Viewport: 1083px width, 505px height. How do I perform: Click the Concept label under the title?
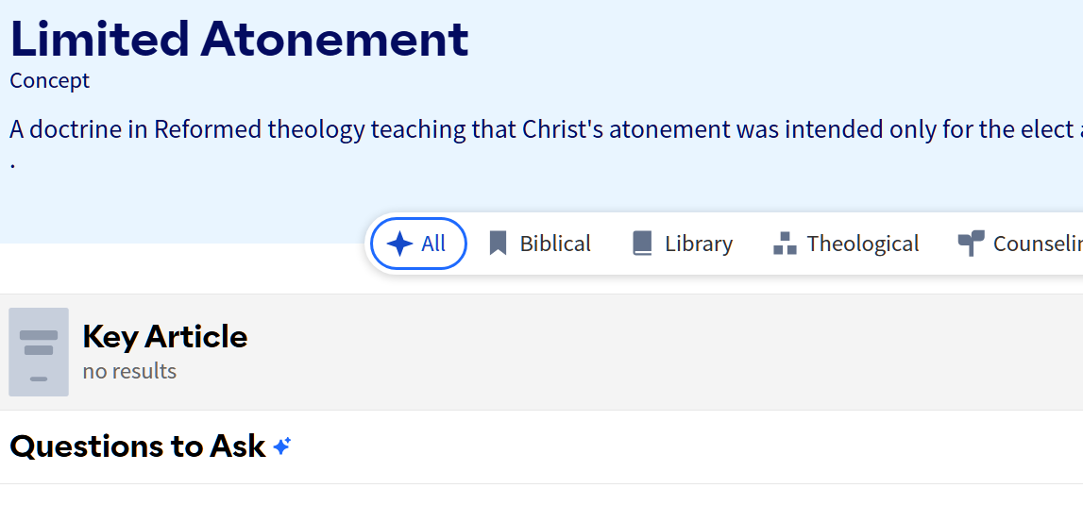pos(49,81)
